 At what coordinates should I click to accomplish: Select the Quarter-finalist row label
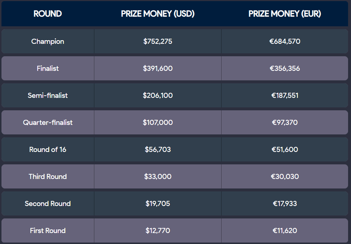[x=48, y=122]
